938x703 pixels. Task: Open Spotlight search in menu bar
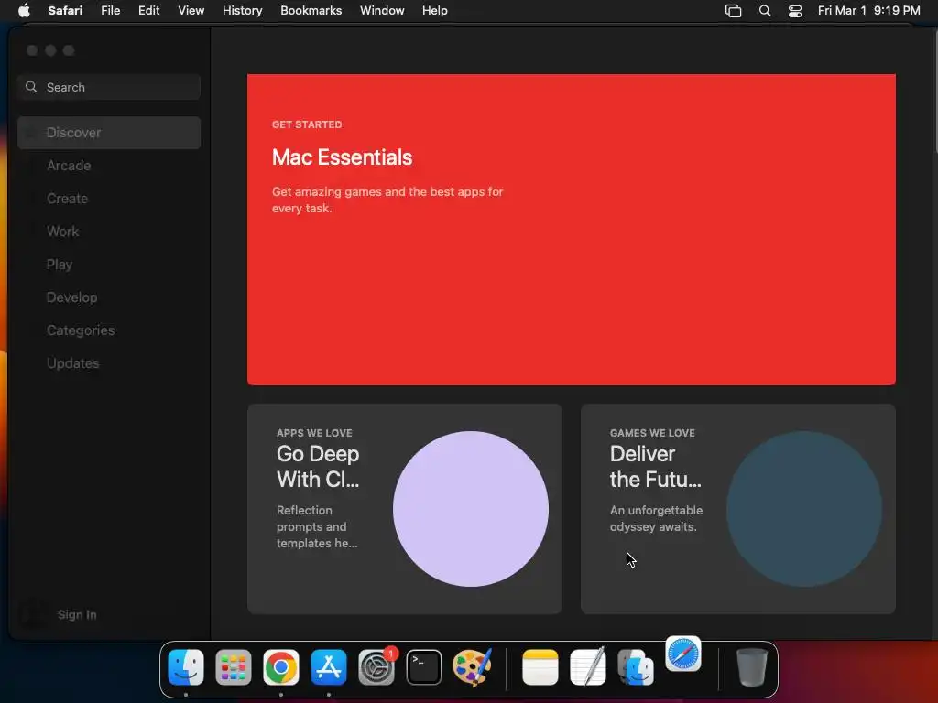tap(765, 11)
